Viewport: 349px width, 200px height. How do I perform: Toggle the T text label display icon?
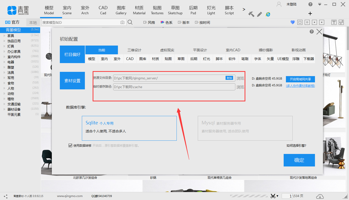(x=334, y=22)
